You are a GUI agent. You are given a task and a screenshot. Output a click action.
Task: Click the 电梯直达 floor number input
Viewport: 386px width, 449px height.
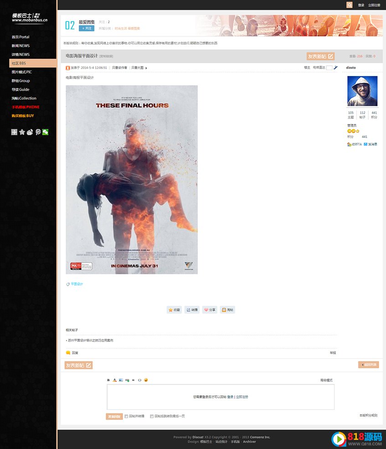click(x=329, y=68)
